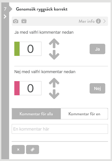
Task: Click the ticket tag icon button
Action: pos(32,150)
